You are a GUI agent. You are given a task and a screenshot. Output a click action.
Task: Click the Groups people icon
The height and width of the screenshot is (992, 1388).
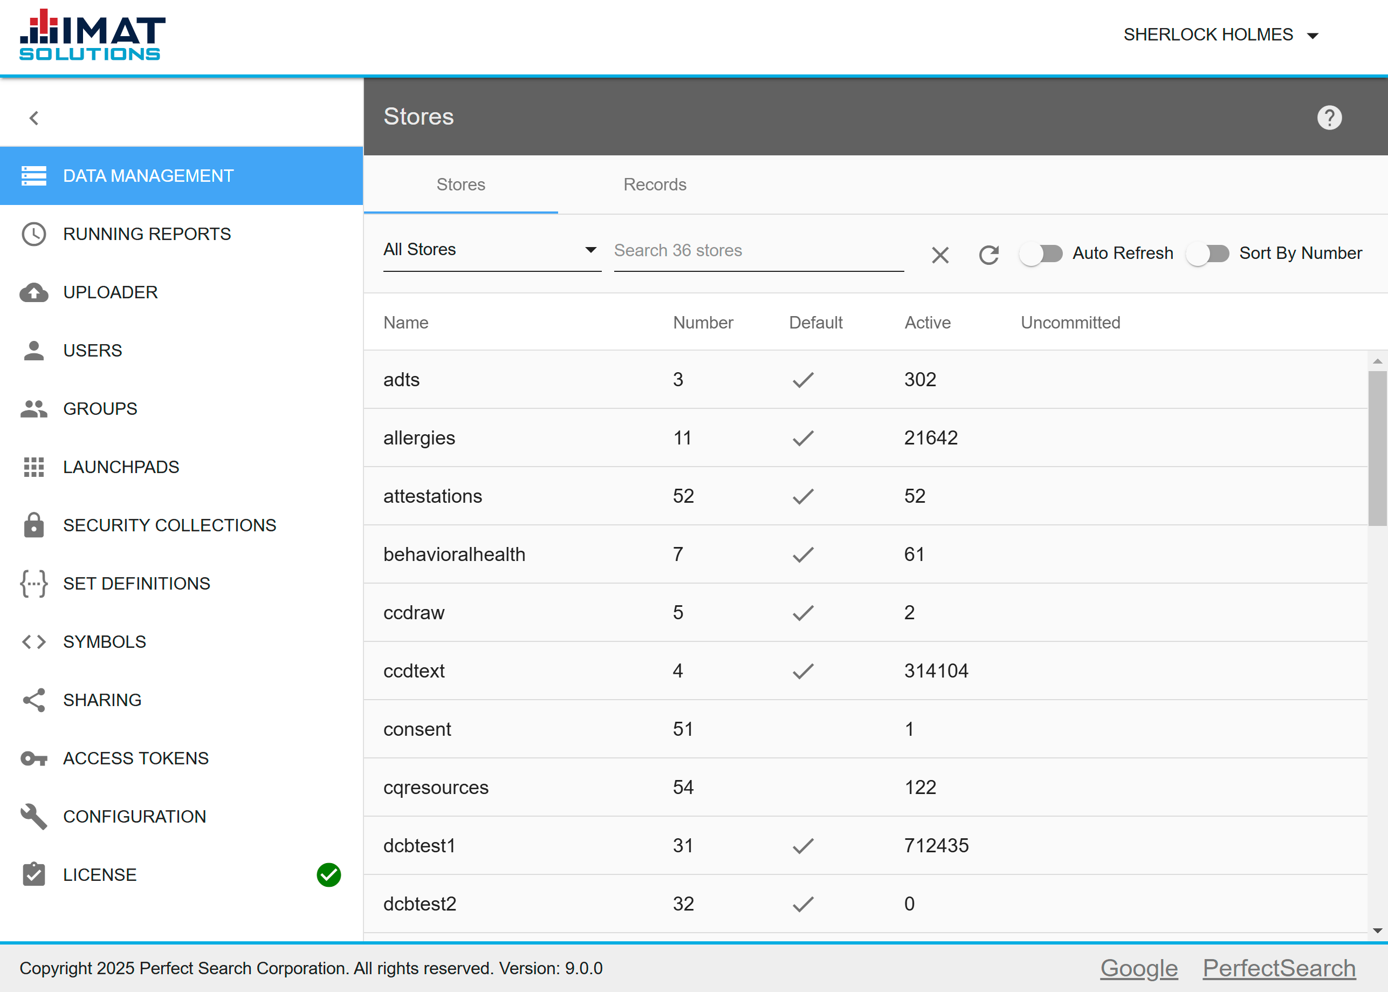32,408
